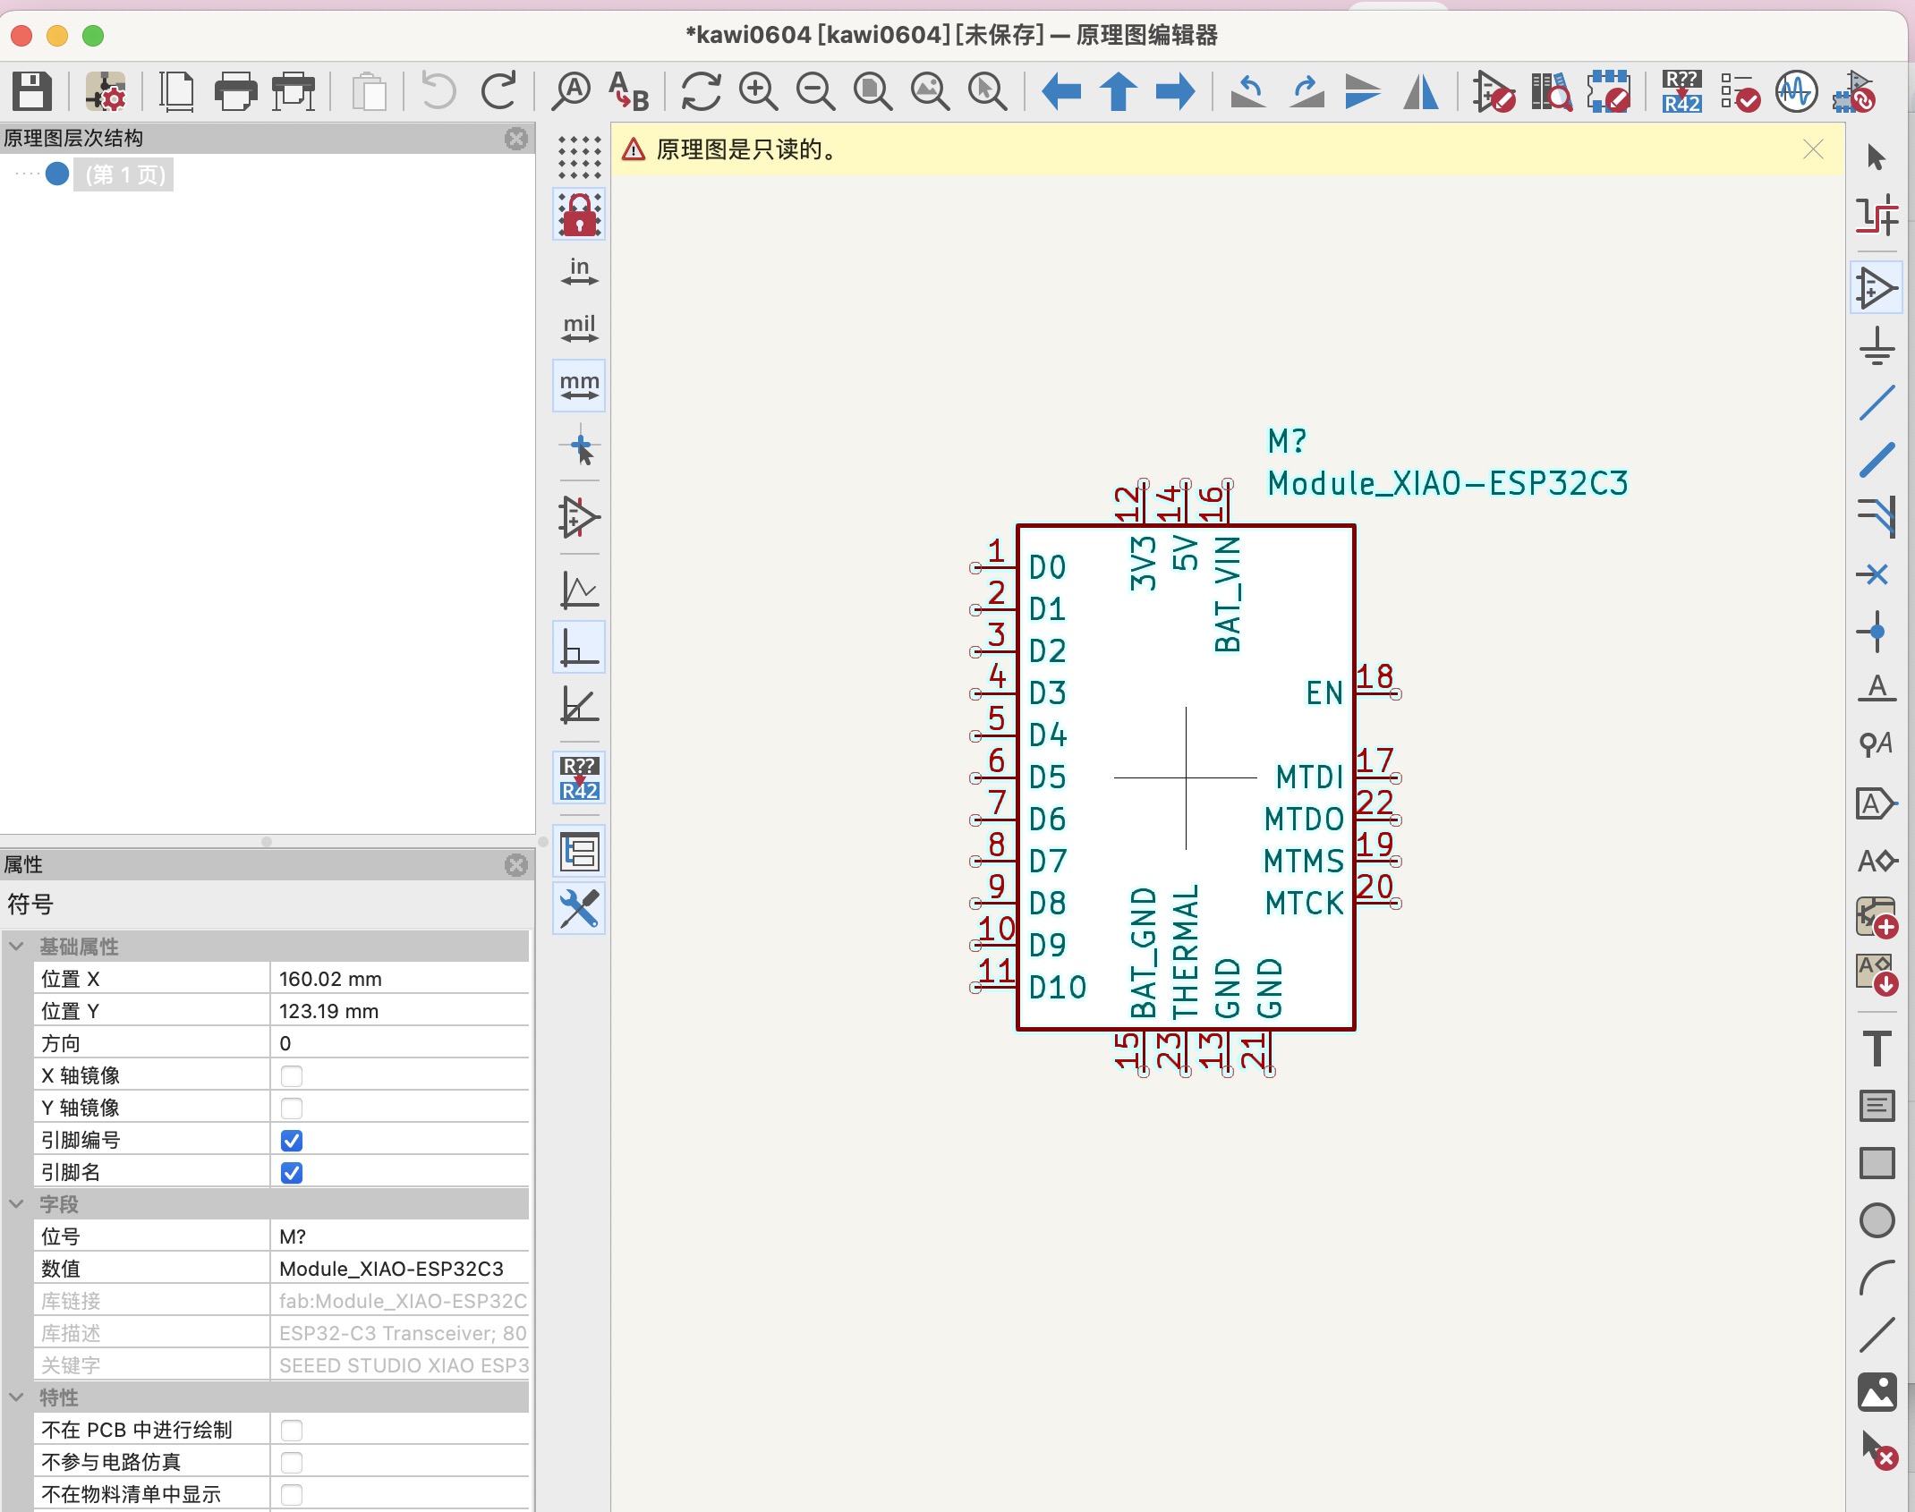
Task: Collapse the 字段 section
Action: 17,1203
